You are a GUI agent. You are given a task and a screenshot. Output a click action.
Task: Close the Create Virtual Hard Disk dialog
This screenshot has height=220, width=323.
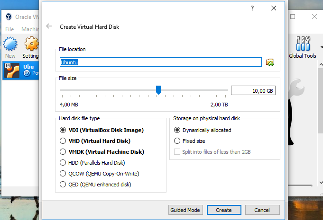[x=274, y=8]
